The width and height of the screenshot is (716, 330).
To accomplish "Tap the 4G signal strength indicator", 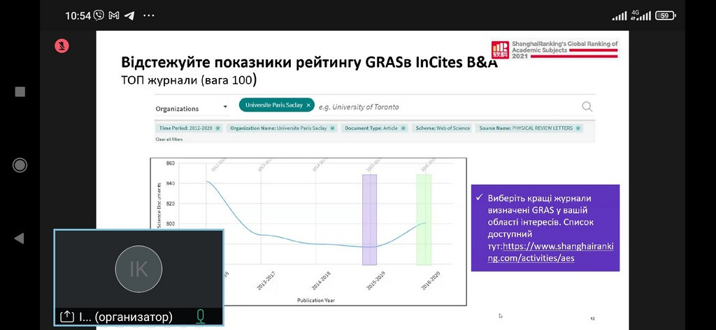I will pos(640,15).
